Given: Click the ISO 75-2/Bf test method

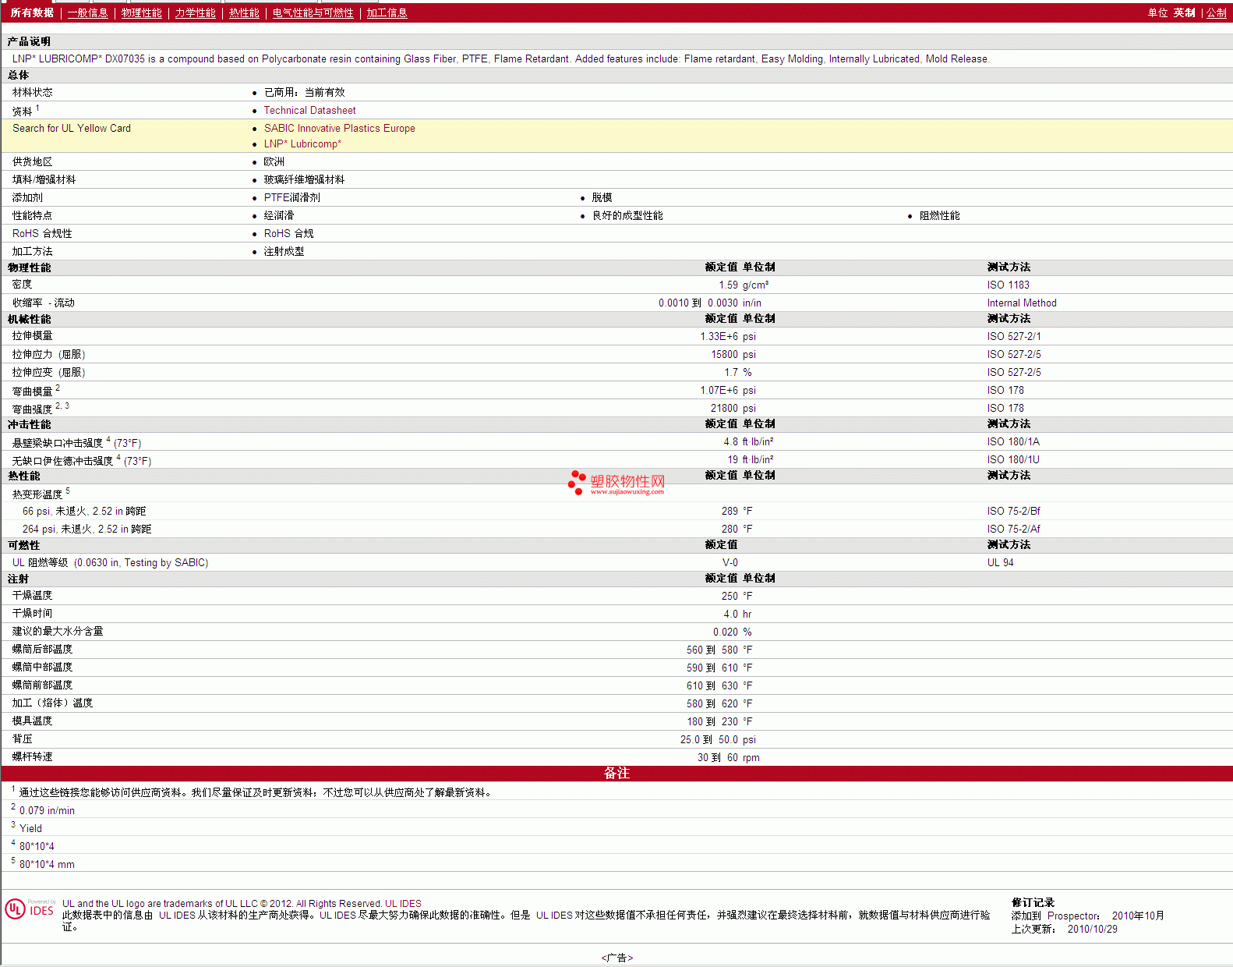Looking at the screenshot, I should (x=1013, y=512).
